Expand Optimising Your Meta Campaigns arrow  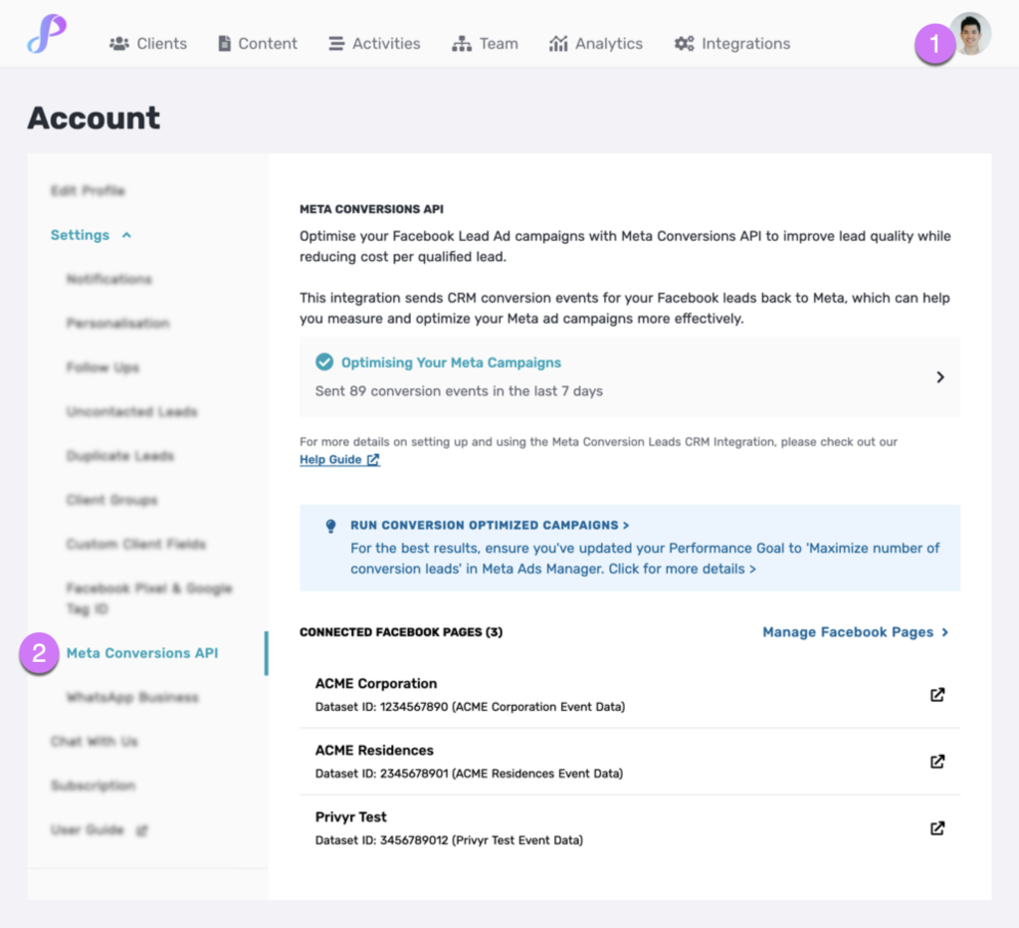point(939,377)
